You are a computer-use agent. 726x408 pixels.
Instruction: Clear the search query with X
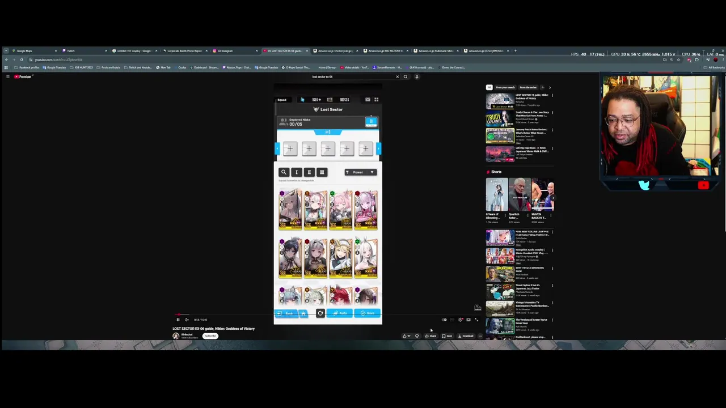click(397, 76)
